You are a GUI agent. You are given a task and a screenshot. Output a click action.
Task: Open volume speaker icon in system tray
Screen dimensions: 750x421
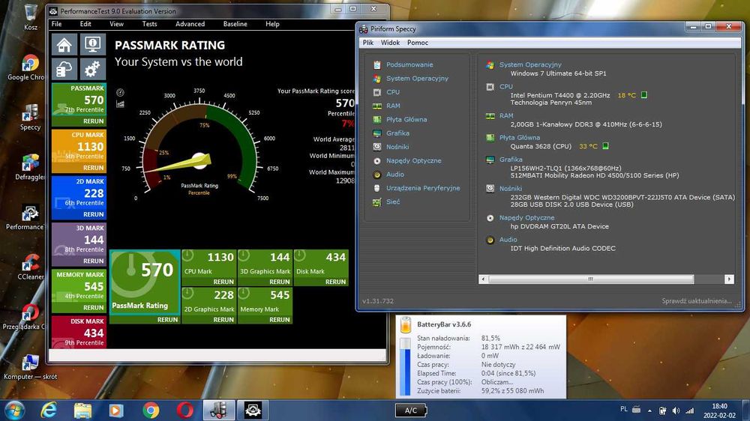pos(676,411)
